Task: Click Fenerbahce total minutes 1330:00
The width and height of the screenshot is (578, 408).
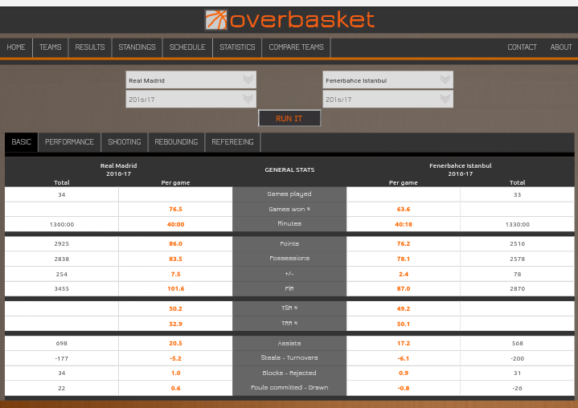Action: coord(517,224)
